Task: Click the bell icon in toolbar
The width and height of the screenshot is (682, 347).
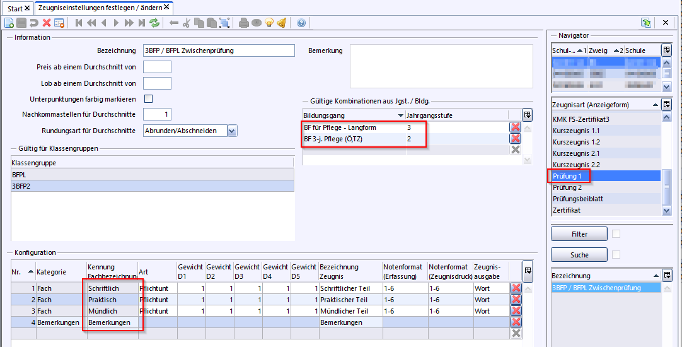Action: pyautogui.click(x=282, y=23)
